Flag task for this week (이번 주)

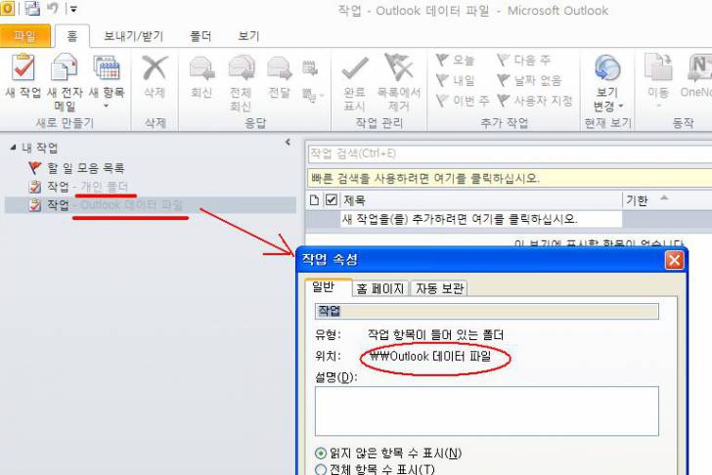(463, 101)
